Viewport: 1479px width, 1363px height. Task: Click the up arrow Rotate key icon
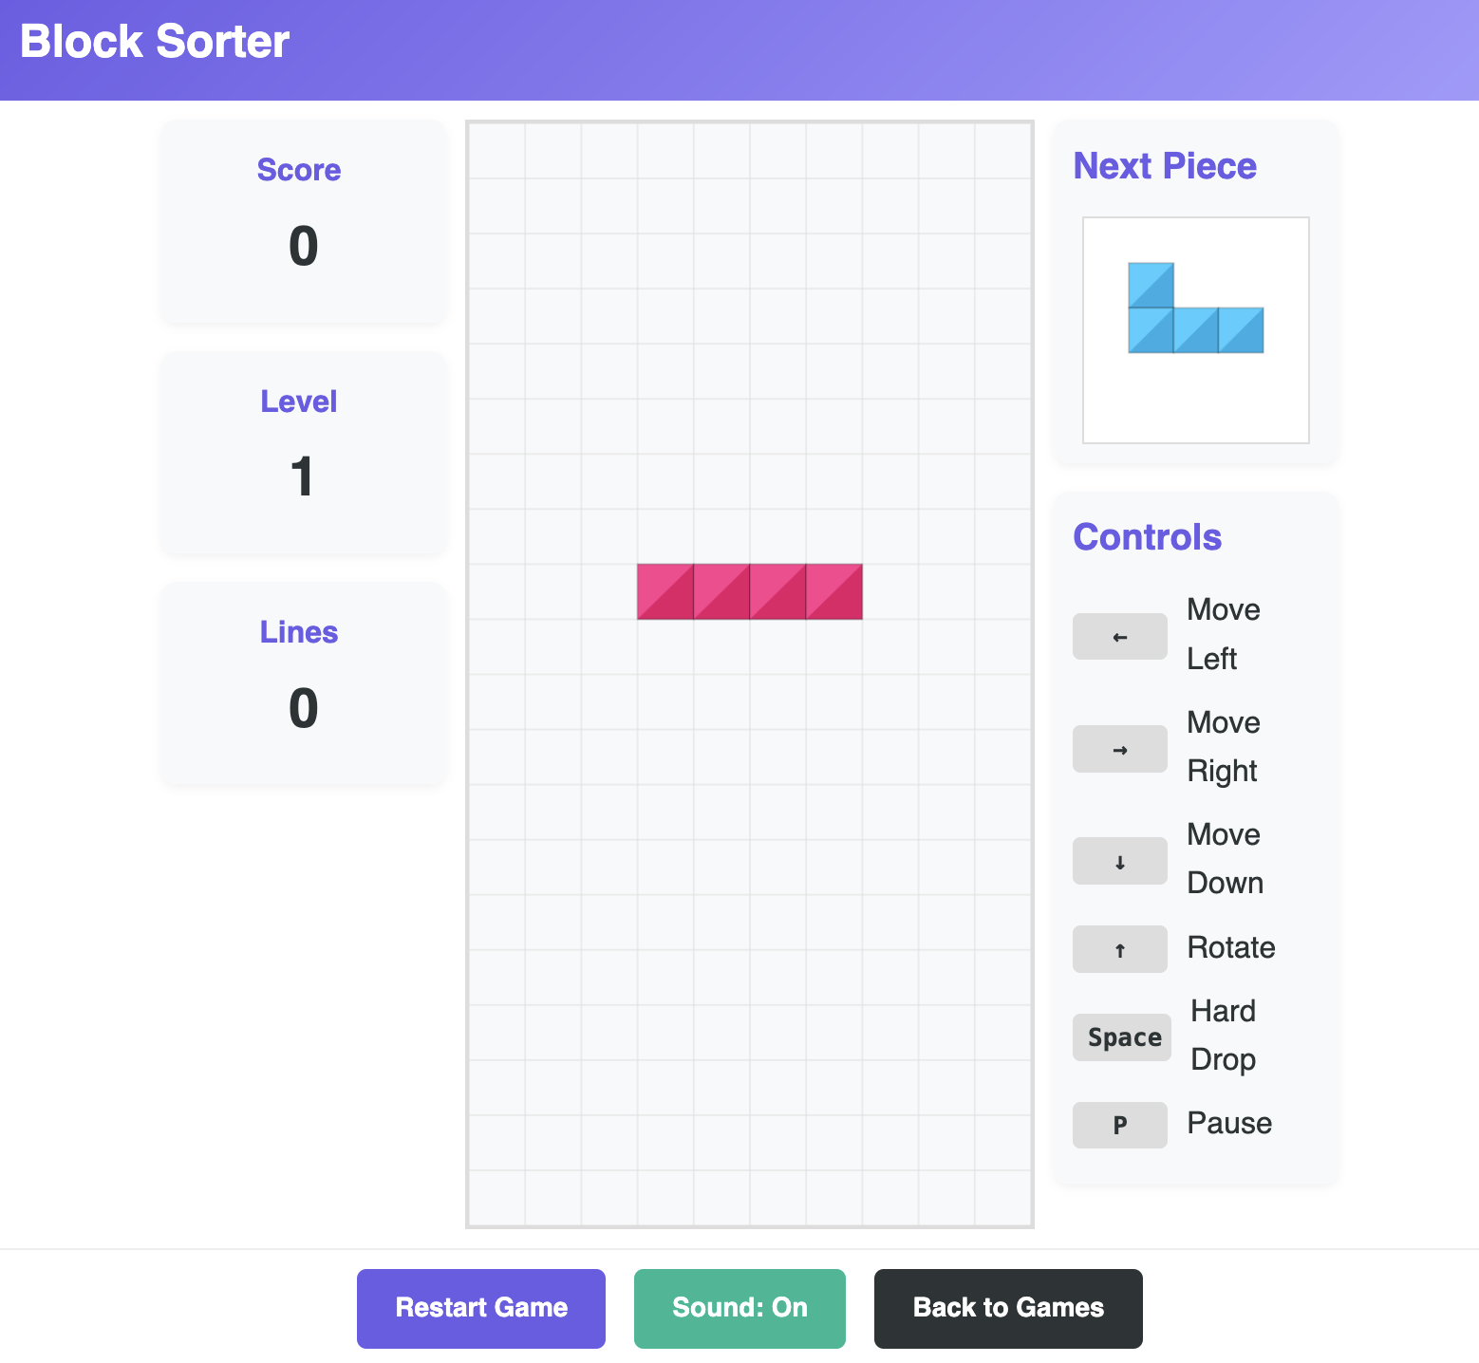[x=1120, y=948]
